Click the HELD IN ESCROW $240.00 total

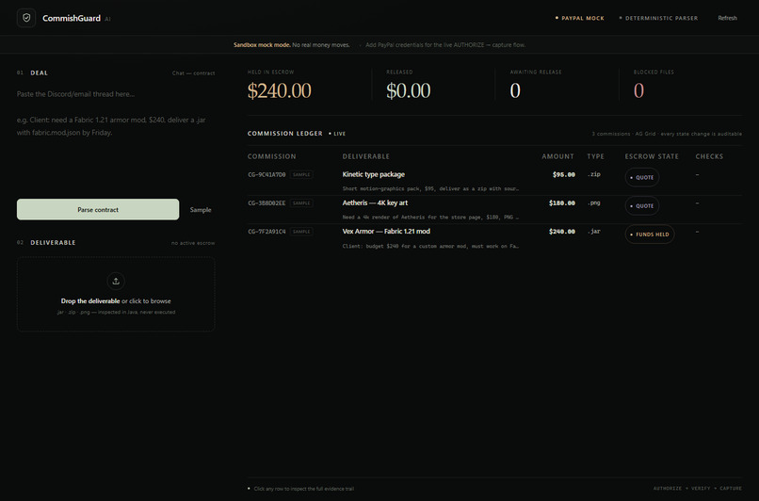click(280, 91)
